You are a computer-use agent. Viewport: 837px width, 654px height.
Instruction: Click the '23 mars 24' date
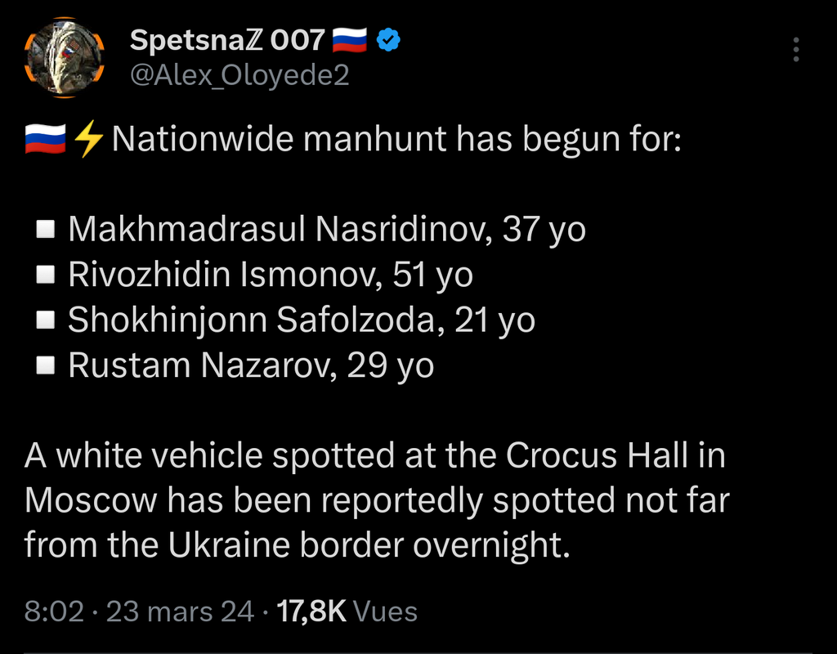pyautogui.click(x=180, y=611)
